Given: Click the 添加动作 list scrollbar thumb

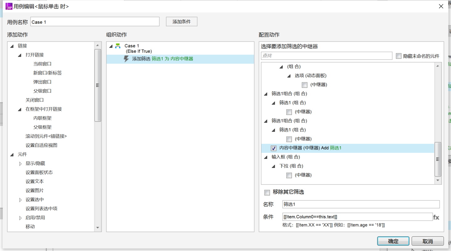Looking at the screenshot, I should (97, 85).
